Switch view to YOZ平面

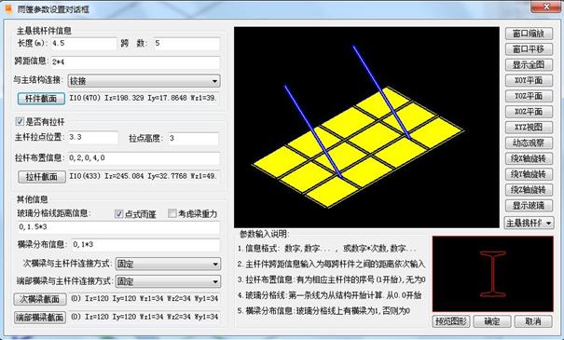[529, 96]
